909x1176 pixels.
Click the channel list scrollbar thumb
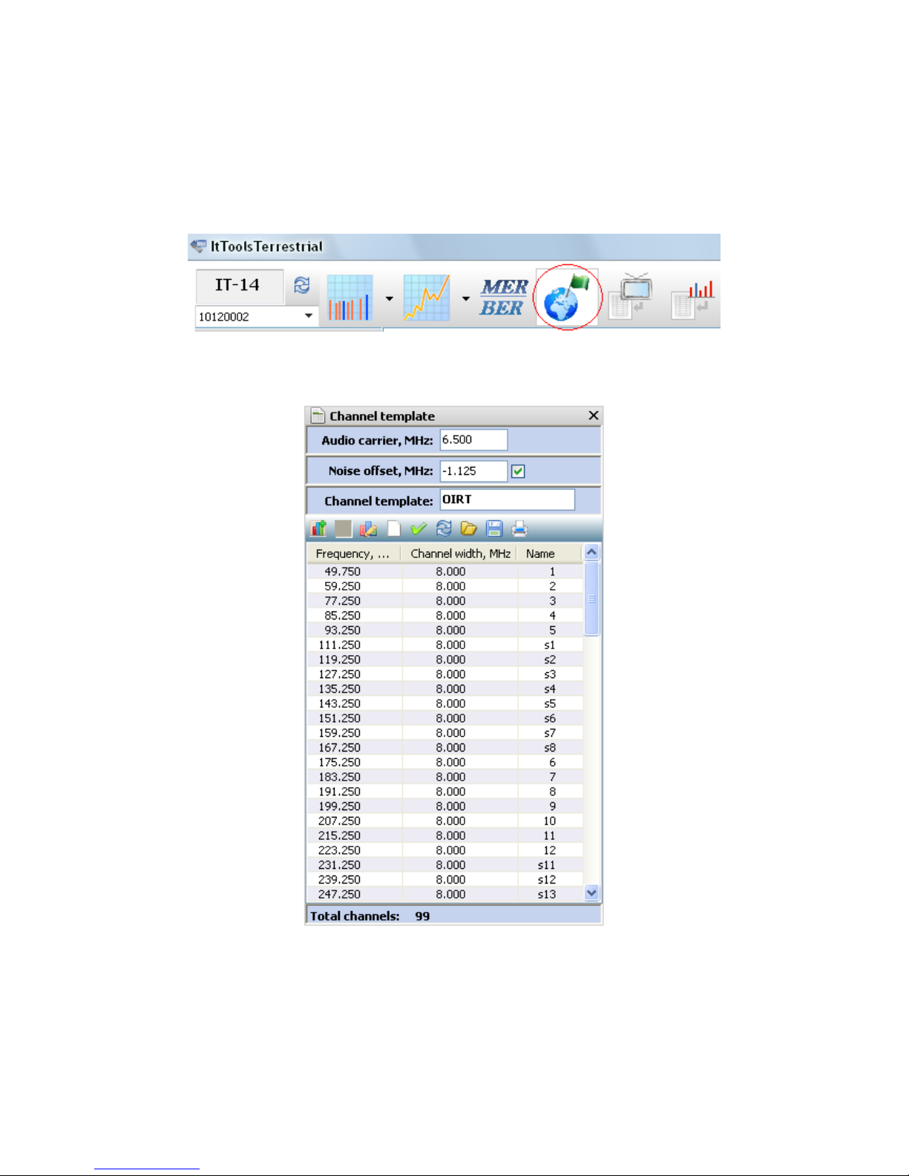pos(591,599)
